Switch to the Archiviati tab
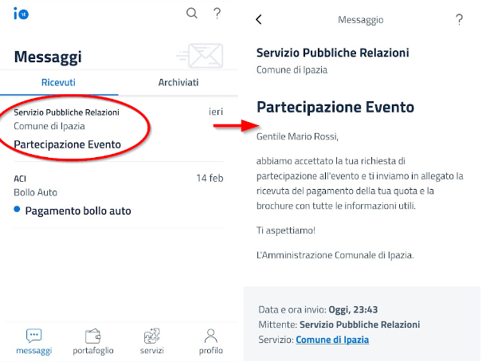 click(178, 82)
